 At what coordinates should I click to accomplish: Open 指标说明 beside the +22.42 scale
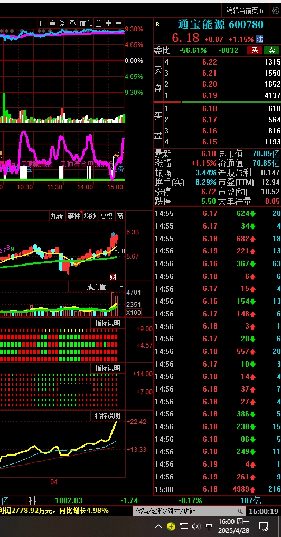(x=107, y=416)
